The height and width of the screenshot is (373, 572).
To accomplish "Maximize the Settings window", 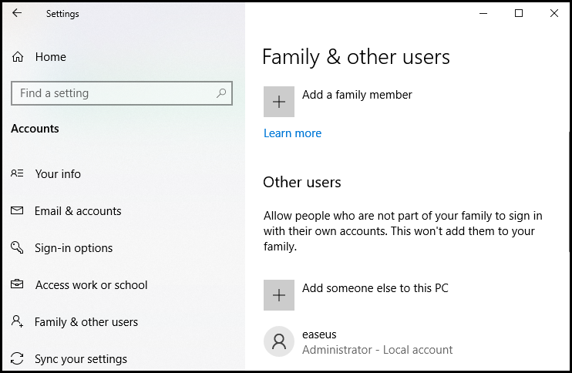I will (x=519, y=13).
